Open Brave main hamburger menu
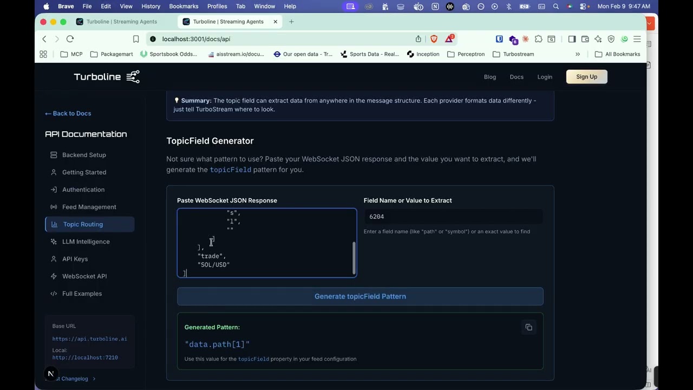The width and height of the screenshot is (693, 390). (x=637, y=39)
